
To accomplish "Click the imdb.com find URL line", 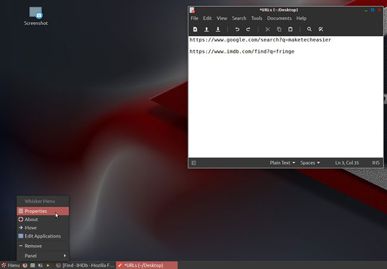I will point(242,52).
